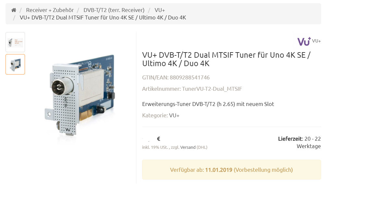
Task: Open the main tuner product image
Action: pyautogui.click(x=80, y=95)
